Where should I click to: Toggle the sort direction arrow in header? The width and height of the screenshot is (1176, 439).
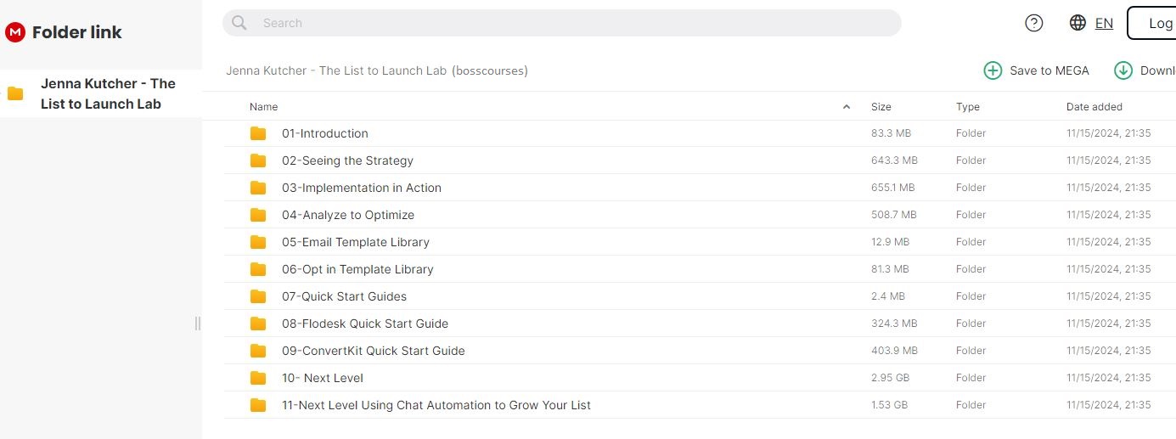[x=846, y=107]
